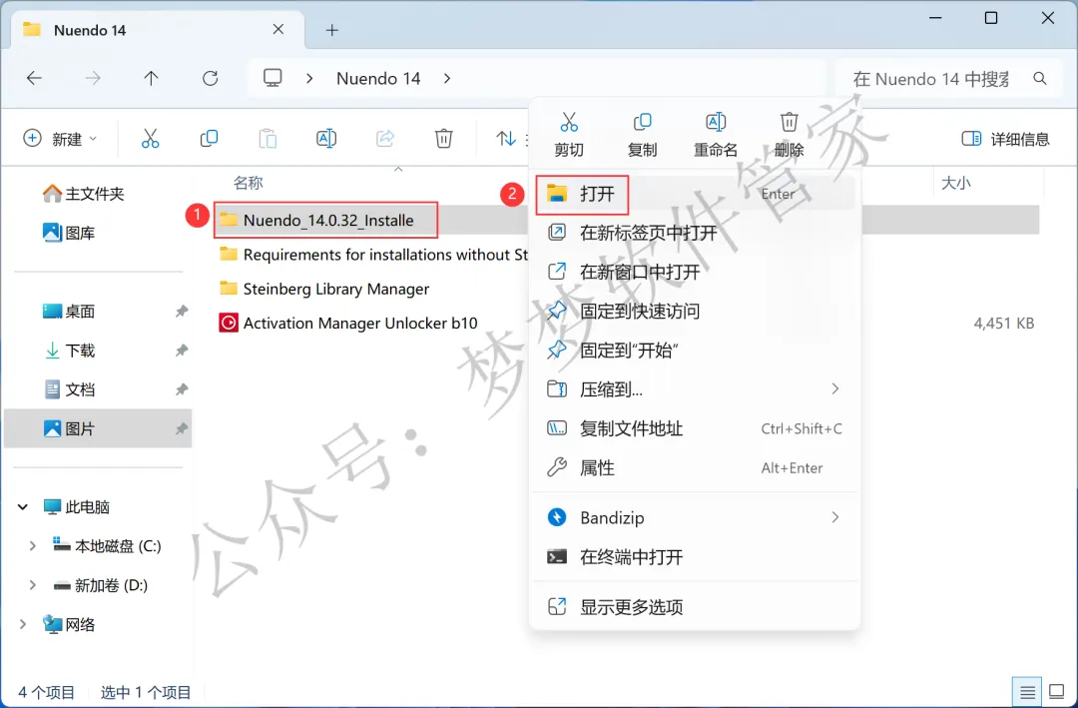
Task: Expand the 本地磁盘 (C:) node
Action: pyautogui.click(x=32, y=546)
